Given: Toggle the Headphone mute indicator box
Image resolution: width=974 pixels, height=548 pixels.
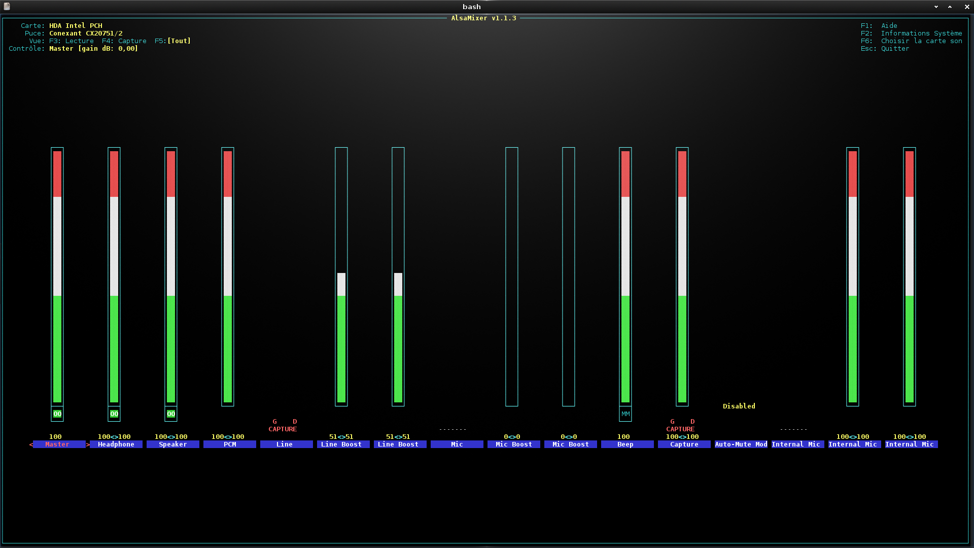Looking at the screenshot, I should tap(114, 414).
